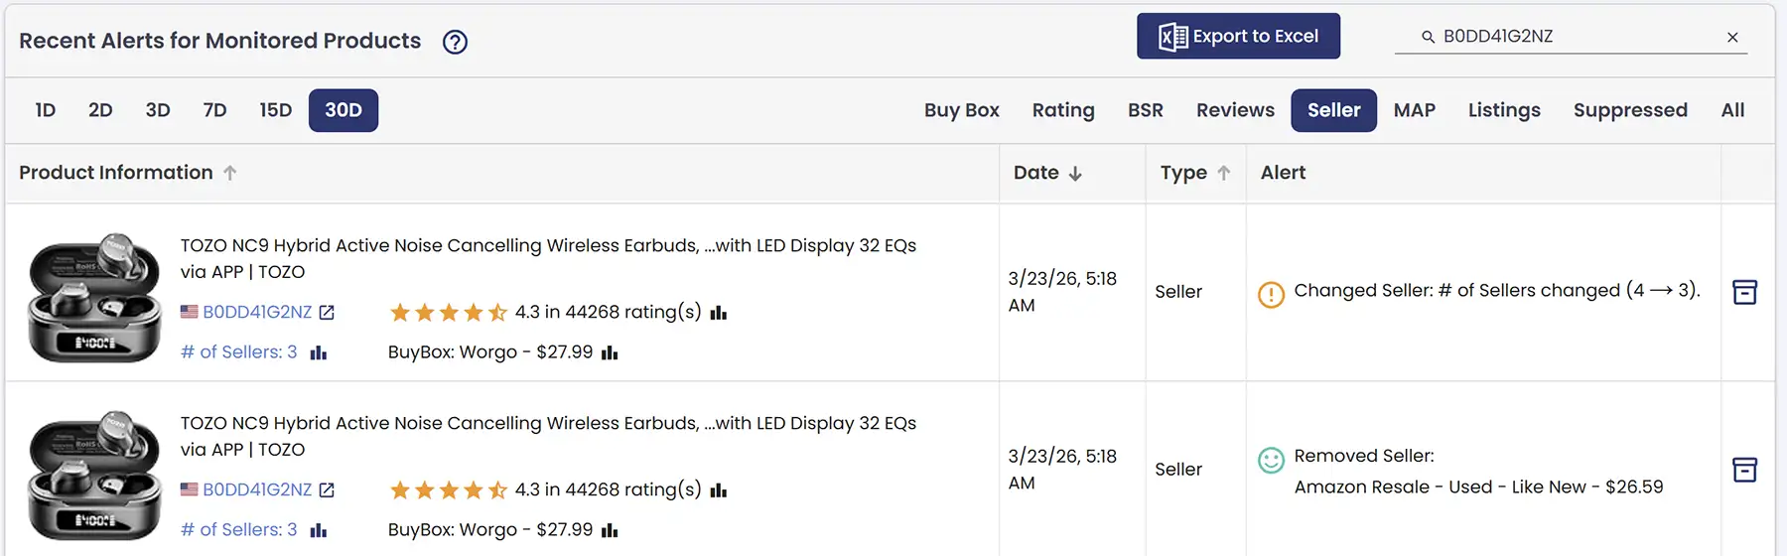Image resolution: width=1787 pixels, height=556 pixels.
Task: Open the second row B0DD41G2NZ ASIN link
Action: coord(257,489)
